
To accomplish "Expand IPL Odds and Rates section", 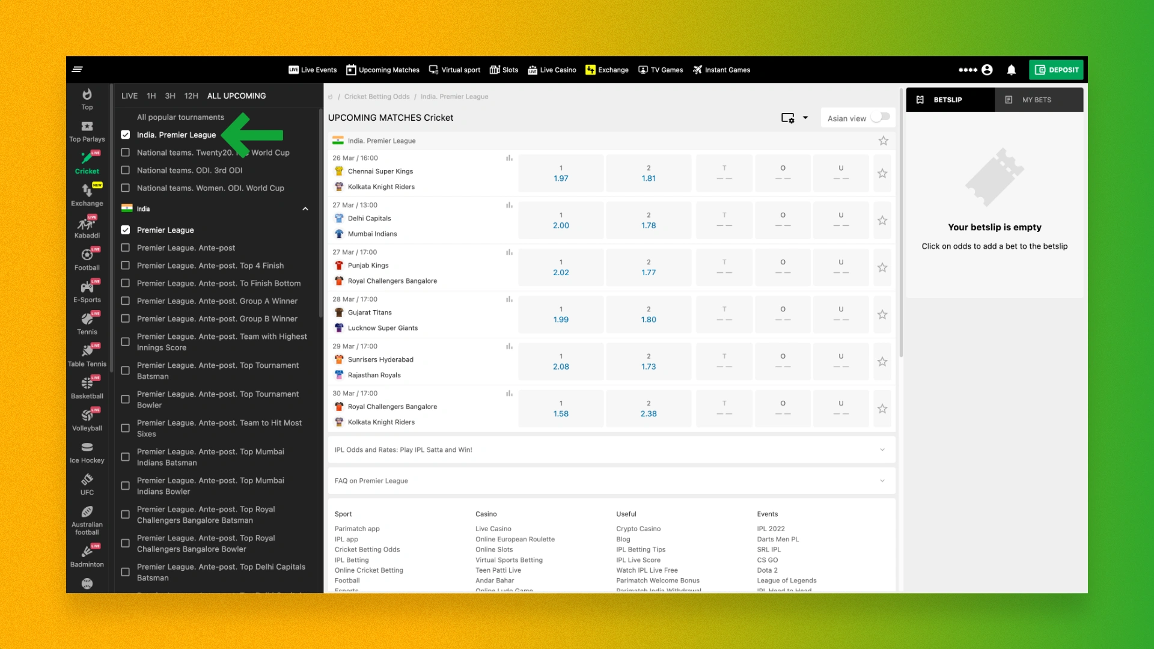I will pyautogui.click(x=612, y=449).
